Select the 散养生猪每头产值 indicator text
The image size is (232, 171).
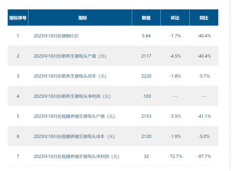[70, 56]
